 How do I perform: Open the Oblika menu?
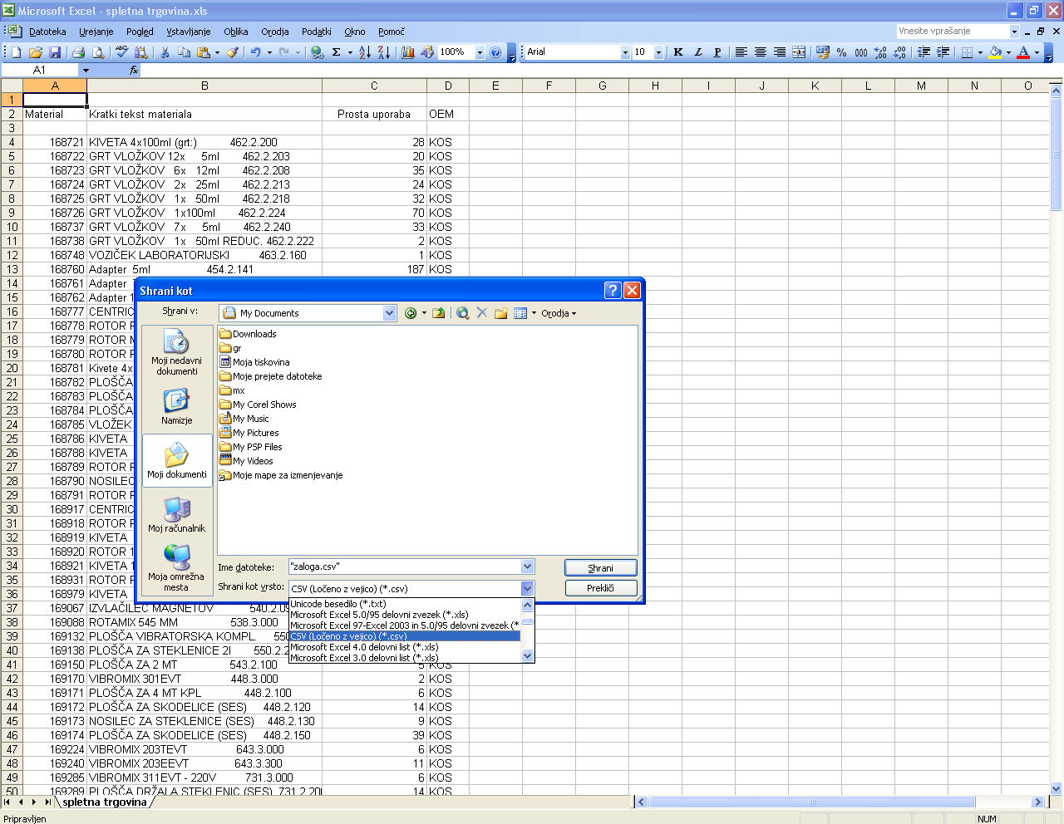(x=236, y=32)
